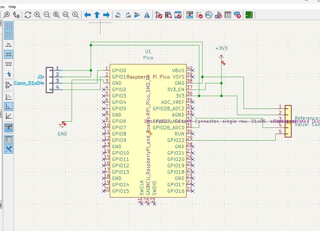Viewport: 320px width, 231px height.
Task: Generate the Bill of Materials
Action: (x=237, y=15)
